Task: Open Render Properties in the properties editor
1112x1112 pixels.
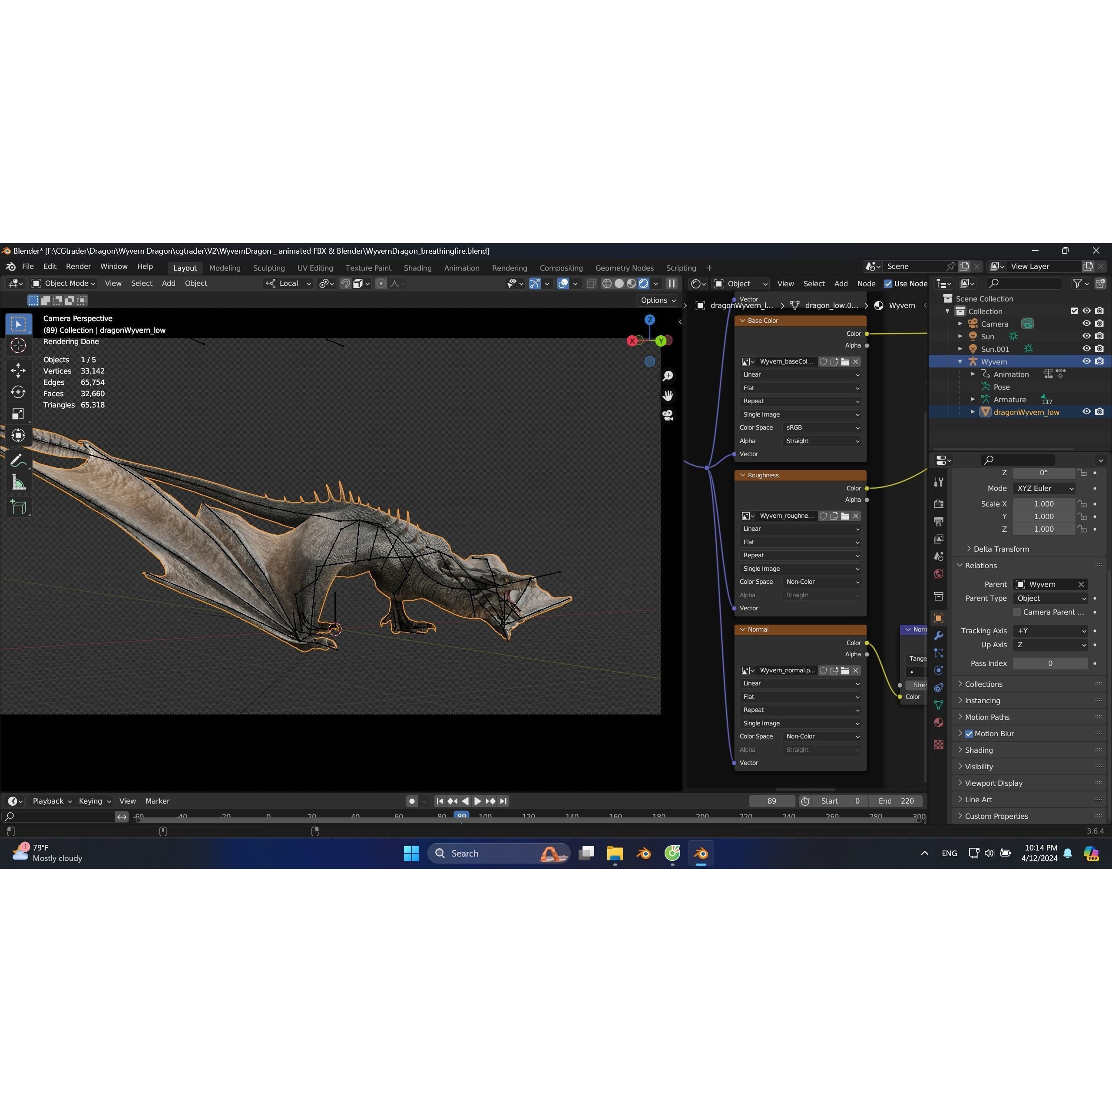Action: (938, 503)
